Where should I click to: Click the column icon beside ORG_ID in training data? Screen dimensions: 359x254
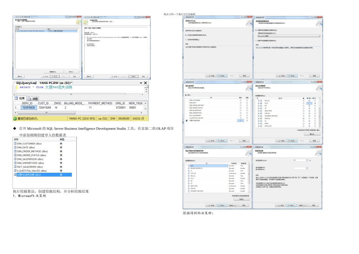261,113
